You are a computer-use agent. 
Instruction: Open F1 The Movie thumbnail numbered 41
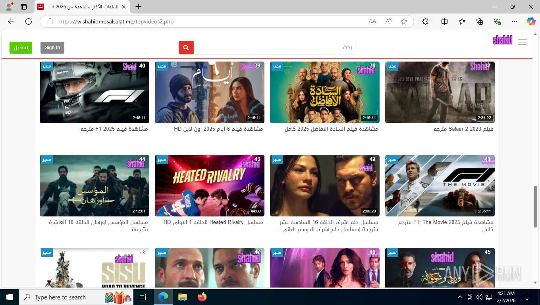tap(440, 185)
